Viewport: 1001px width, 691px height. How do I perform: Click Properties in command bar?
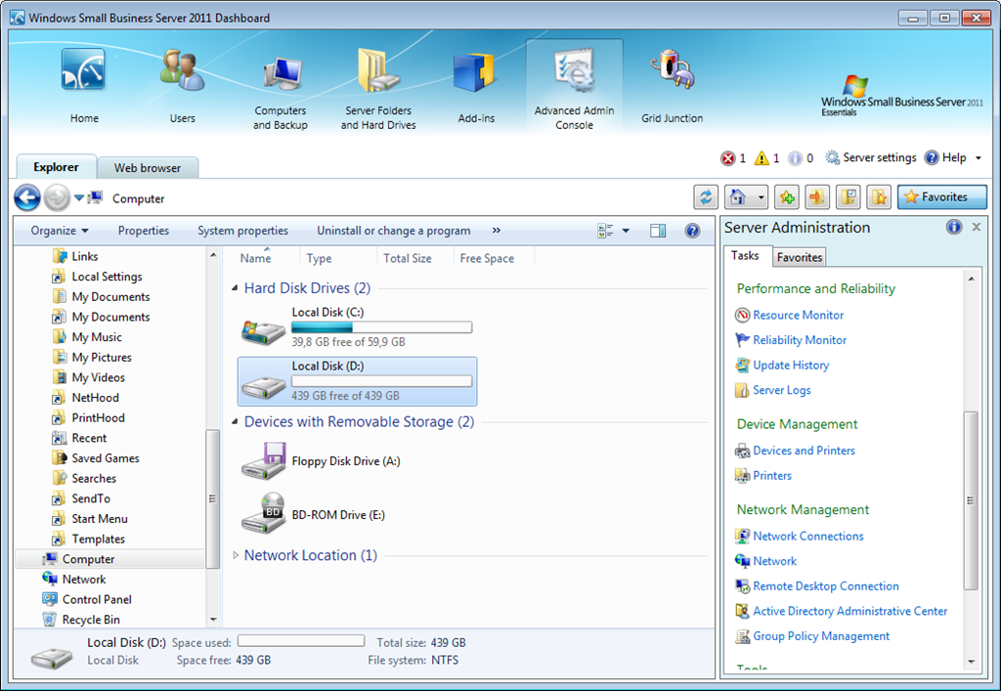click(144, 231)
